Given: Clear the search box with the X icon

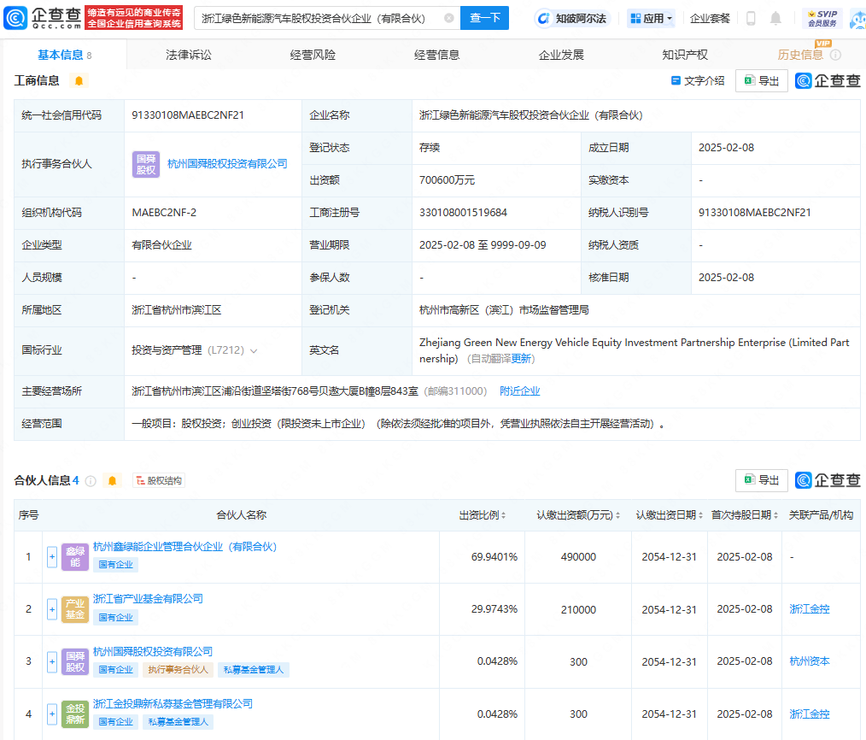Looking at the screenshot, I should 449,18.
